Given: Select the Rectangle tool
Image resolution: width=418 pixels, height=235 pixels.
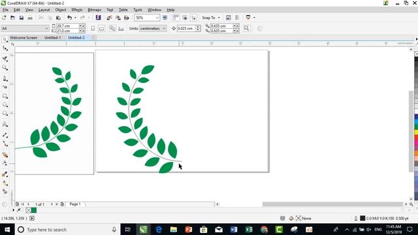Looking at the screenshot, I should coord(5,96).
